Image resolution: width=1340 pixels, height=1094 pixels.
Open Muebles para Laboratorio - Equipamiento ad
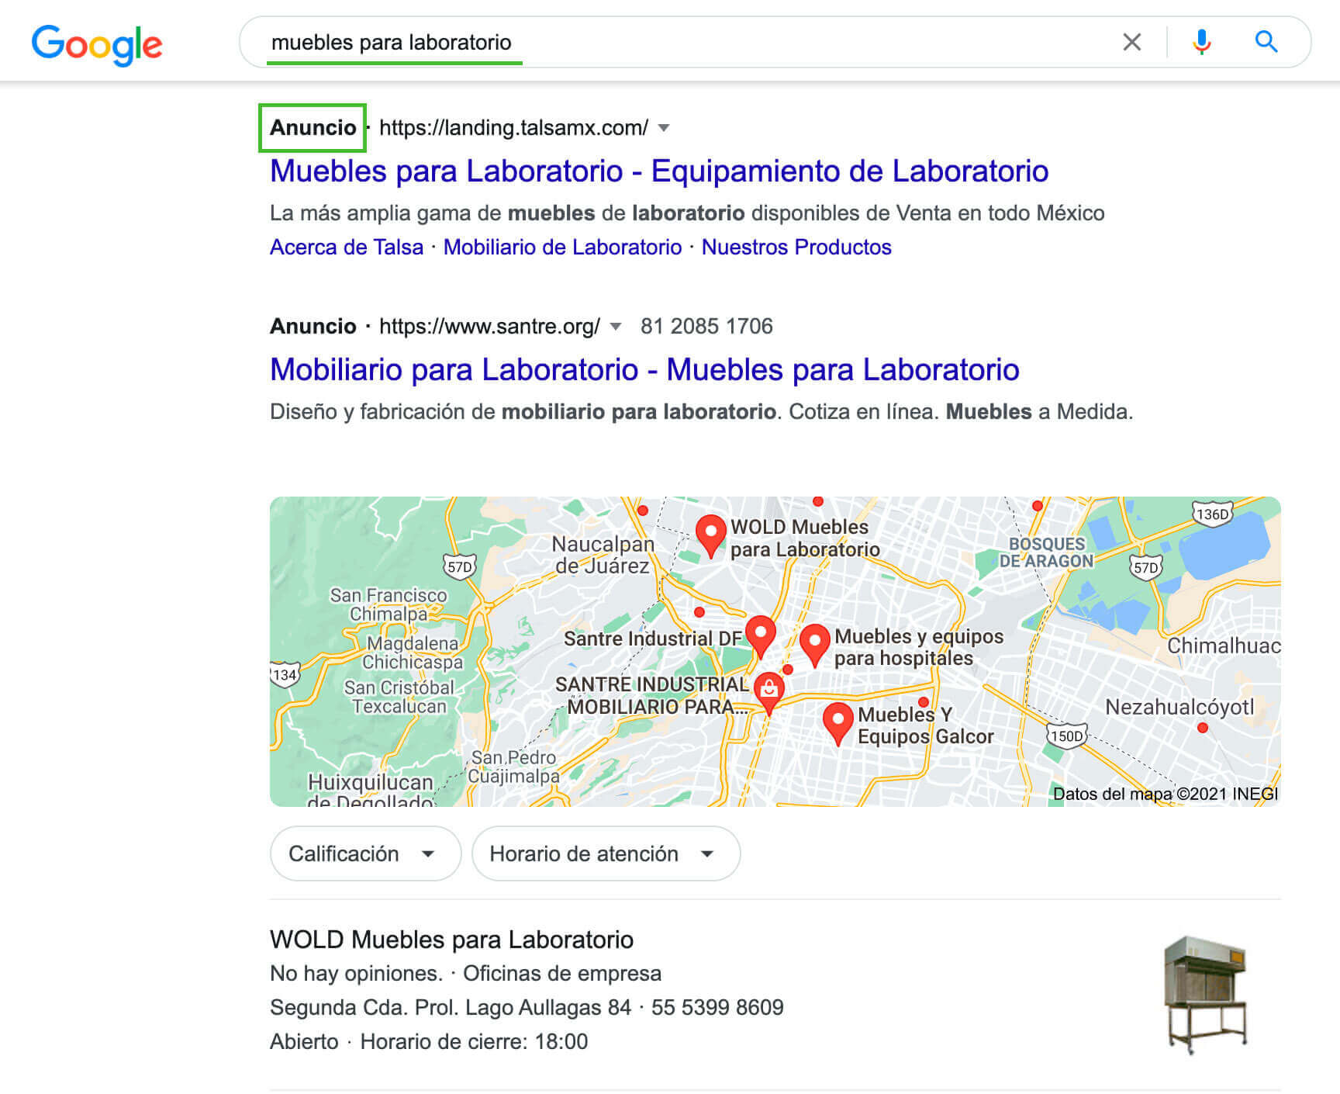click(x=659, y=171)
